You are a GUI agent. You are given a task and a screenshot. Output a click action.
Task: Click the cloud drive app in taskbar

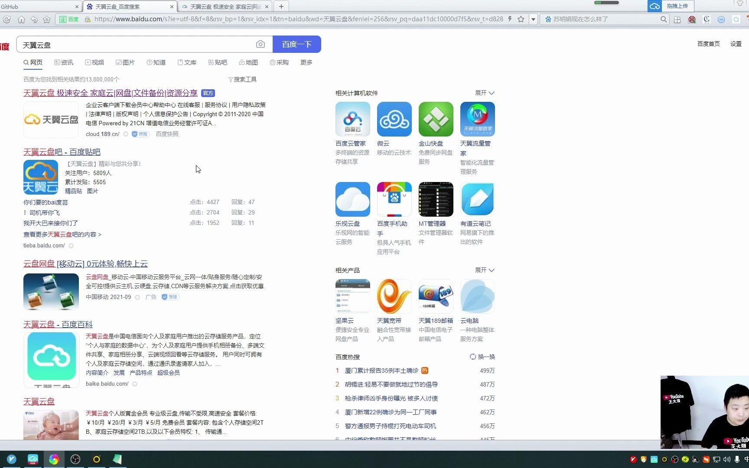pos(33,459)
